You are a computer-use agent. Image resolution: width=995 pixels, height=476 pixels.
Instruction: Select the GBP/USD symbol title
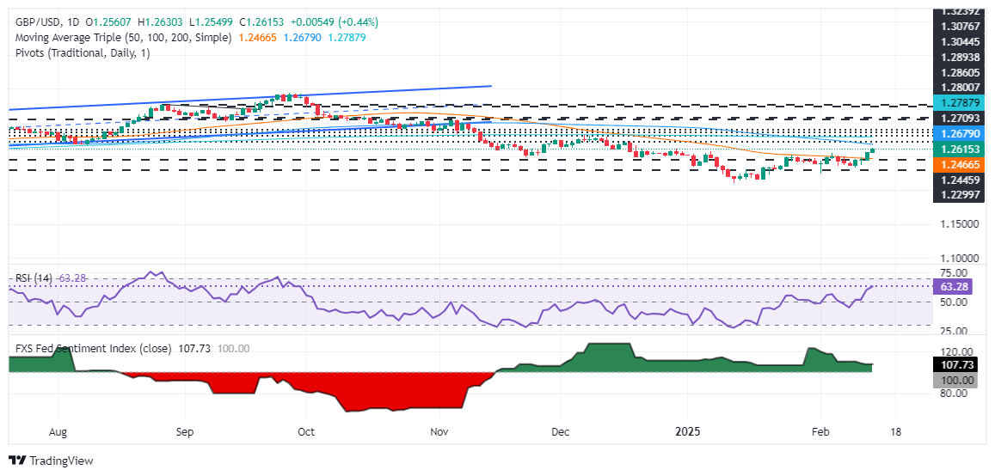pyautogui.click(x=32, y=22)
